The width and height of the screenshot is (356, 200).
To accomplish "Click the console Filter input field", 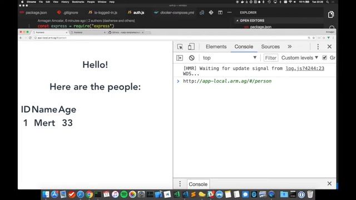I will 271,58.
